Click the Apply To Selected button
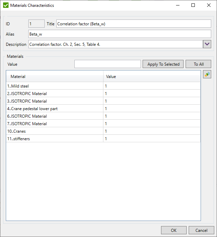217x237 pixels. 163,64
